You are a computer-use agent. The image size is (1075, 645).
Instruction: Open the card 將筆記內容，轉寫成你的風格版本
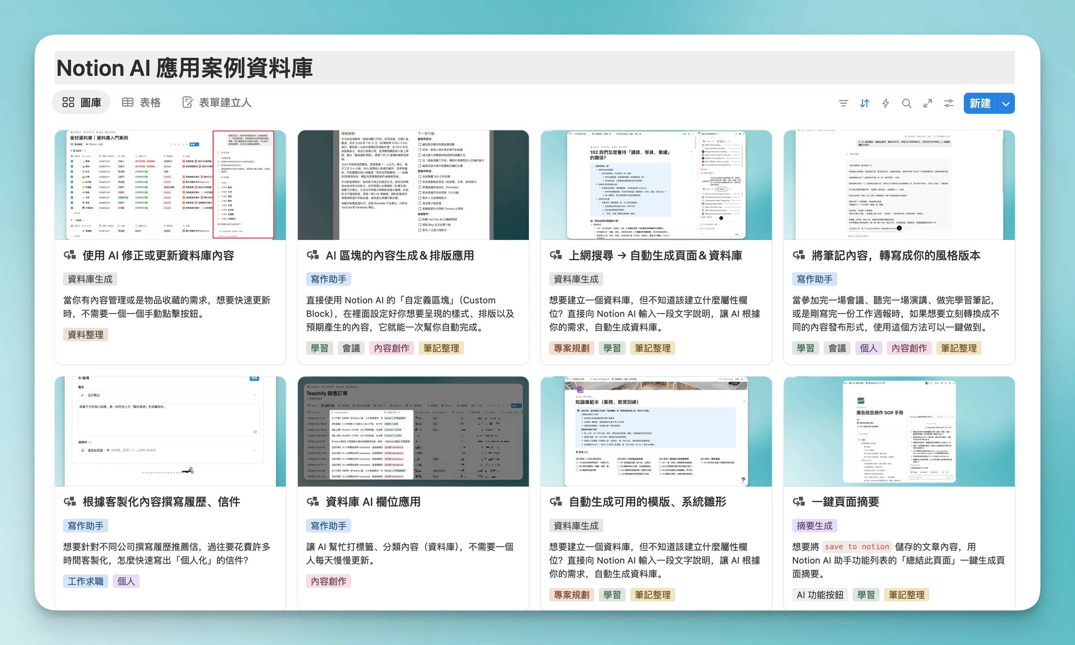[896, 255]
